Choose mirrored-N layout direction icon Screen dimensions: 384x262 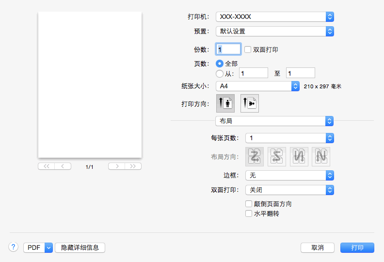click(x=299, y=157)
